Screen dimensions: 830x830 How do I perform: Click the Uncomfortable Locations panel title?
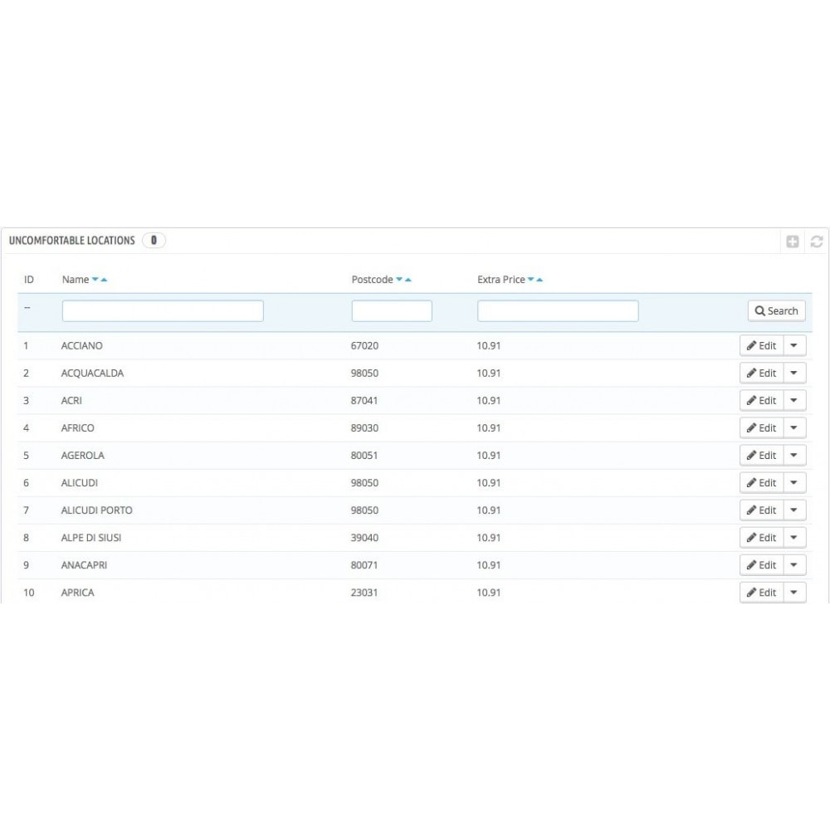(x=72, y=241)
